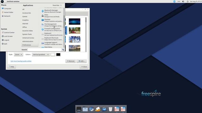Open Keyboard Shortcuts entry
202x113 pixels.
[52, 39]
